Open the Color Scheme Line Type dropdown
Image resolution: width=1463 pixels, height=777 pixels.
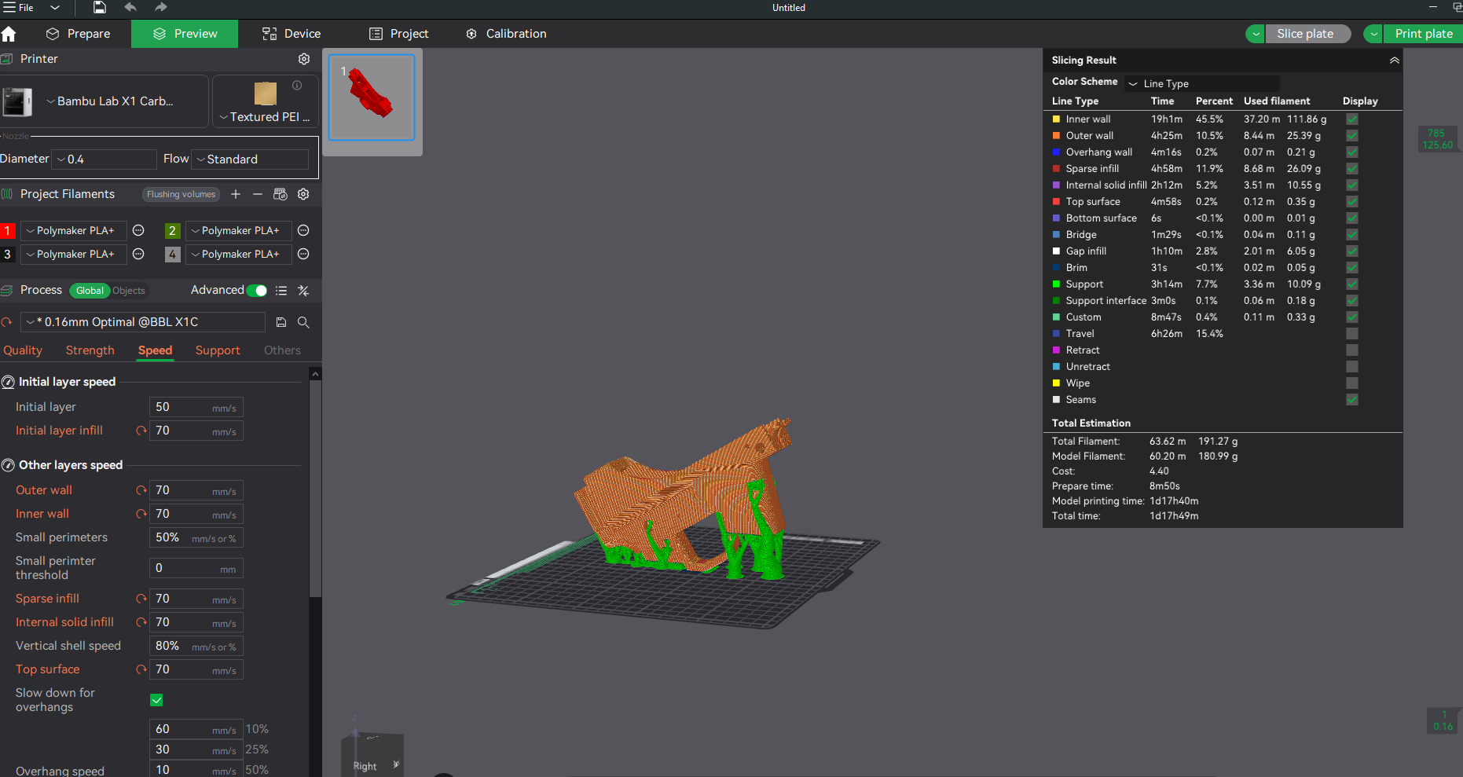[x=1202, y=83]
